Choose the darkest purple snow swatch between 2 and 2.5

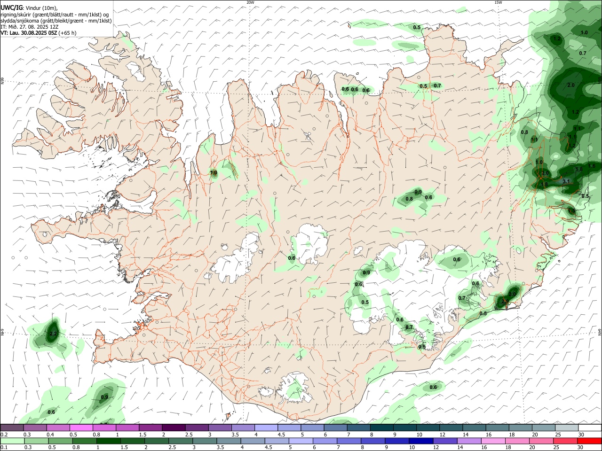174,428
